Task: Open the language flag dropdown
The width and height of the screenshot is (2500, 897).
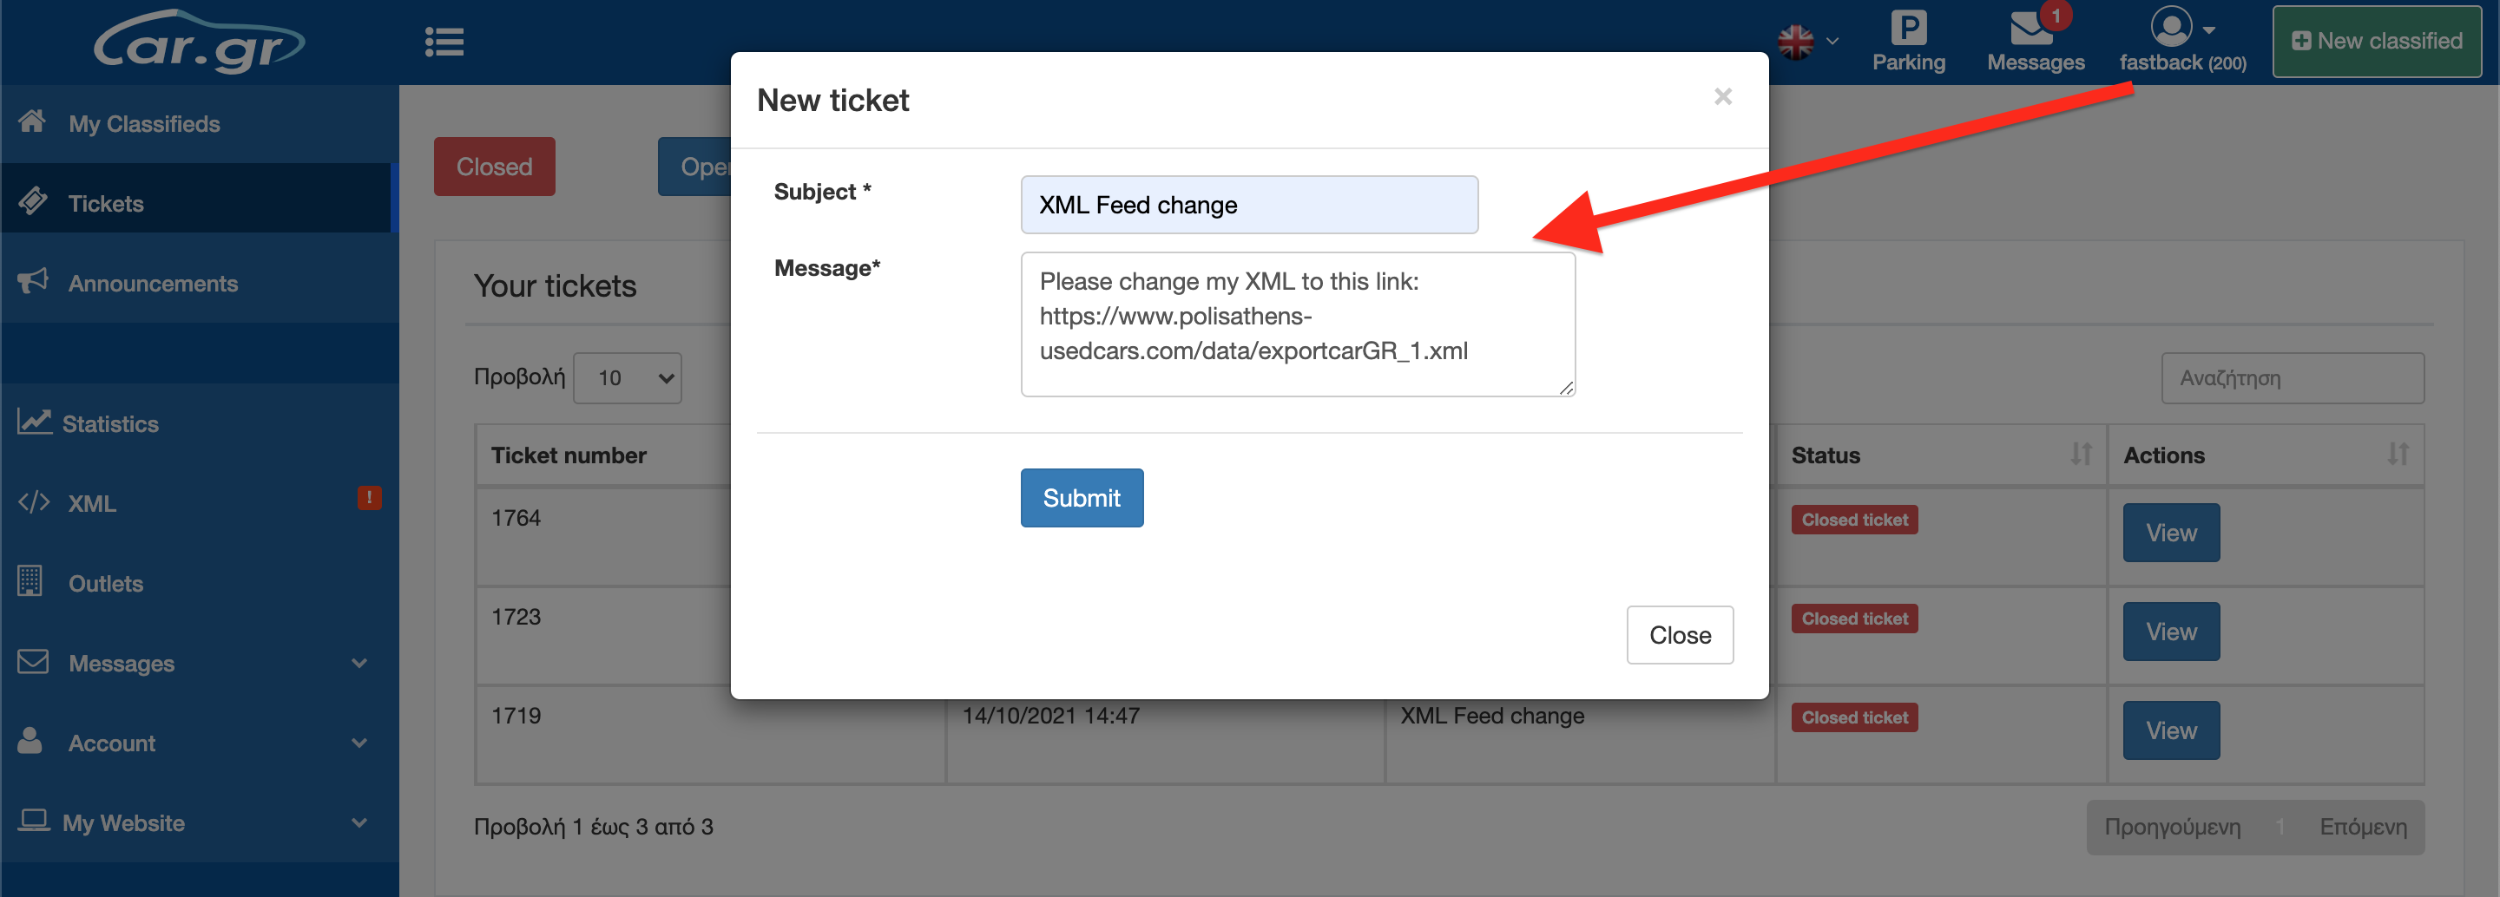Action: click(1808, 42)
